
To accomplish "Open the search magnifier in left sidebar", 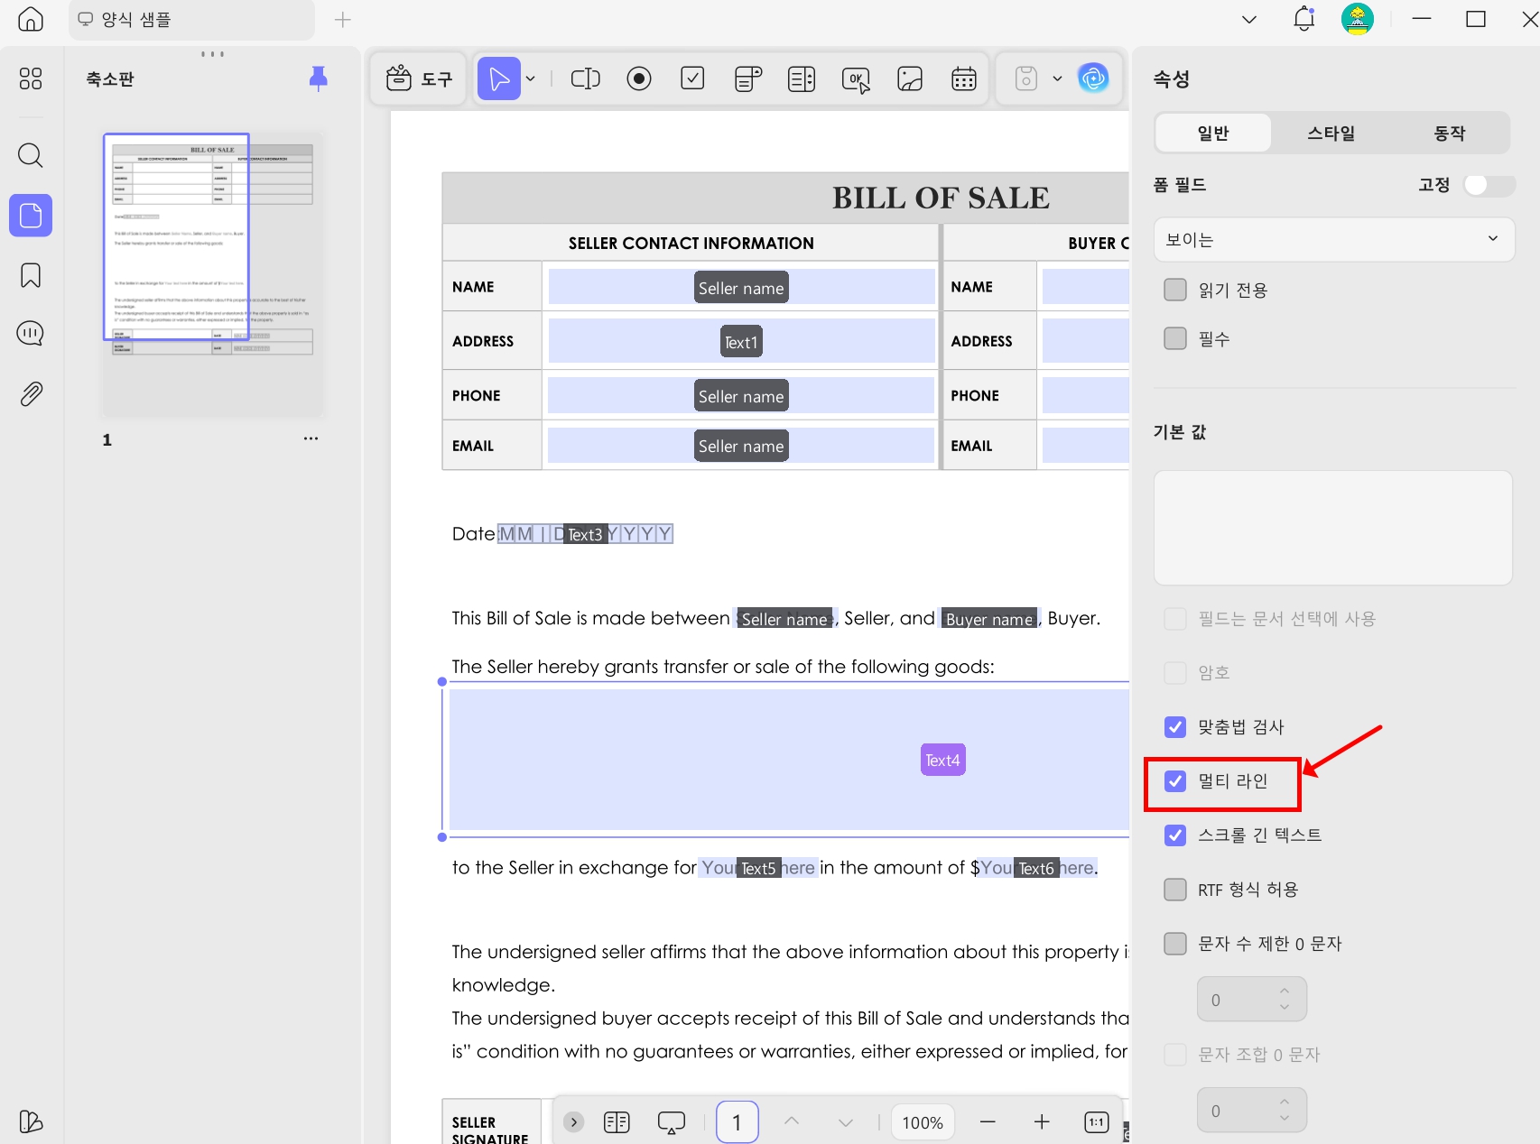I will point(31,155).
